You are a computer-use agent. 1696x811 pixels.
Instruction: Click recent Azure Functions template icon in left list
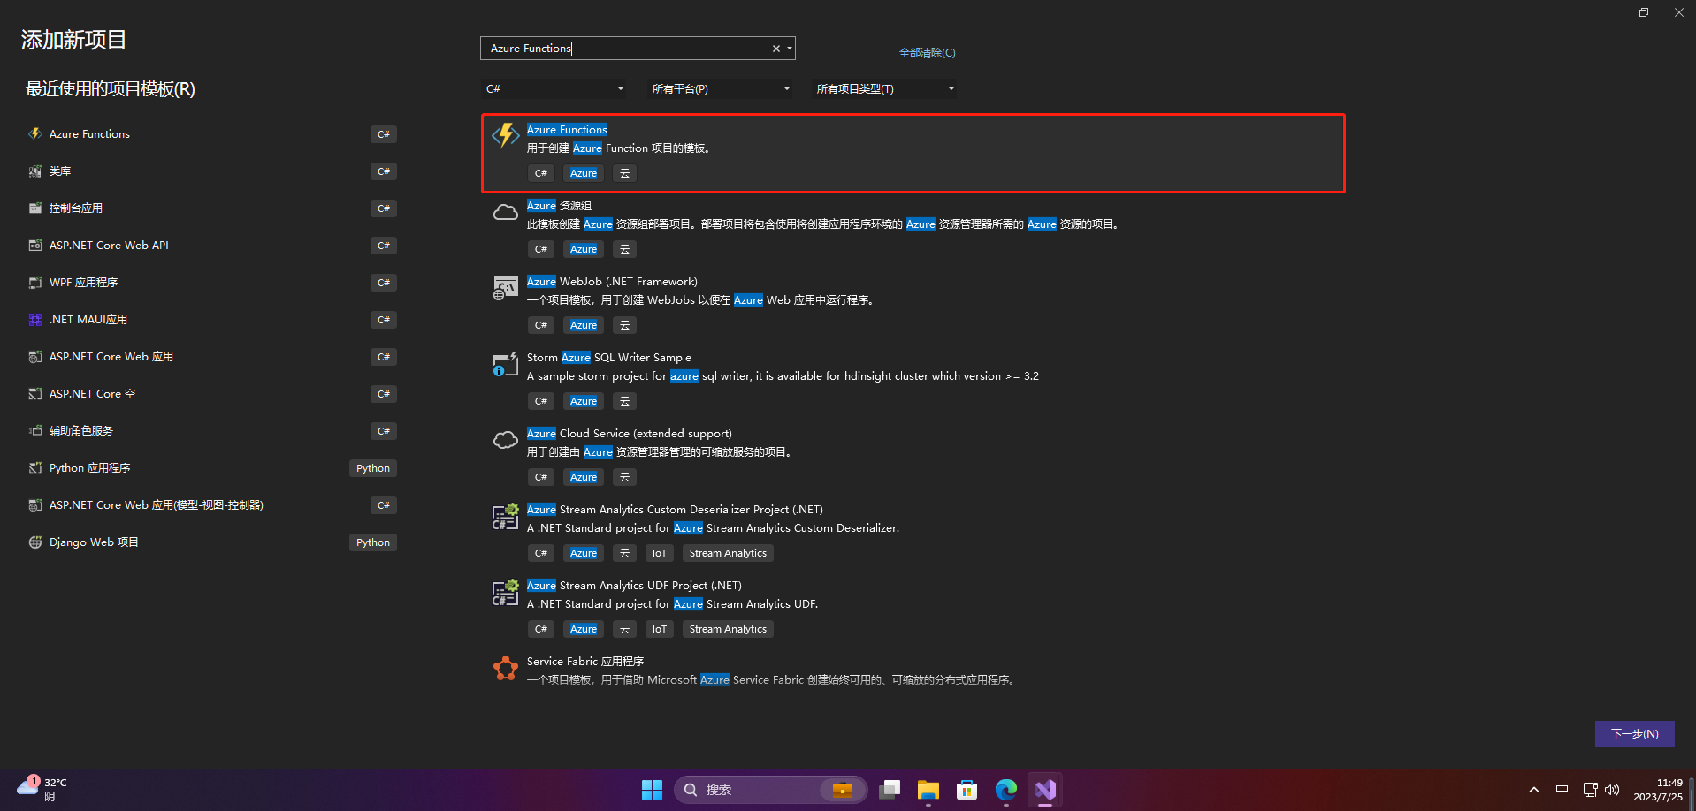(x=35, y=134)
